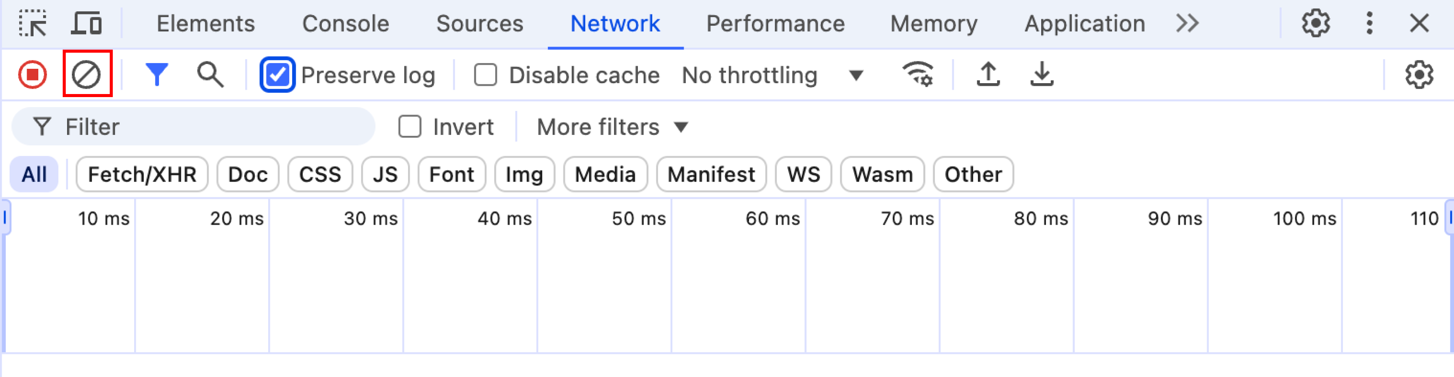1454x377 pixels.
Task: Stop recording network log
Action: tap(33, 74)
